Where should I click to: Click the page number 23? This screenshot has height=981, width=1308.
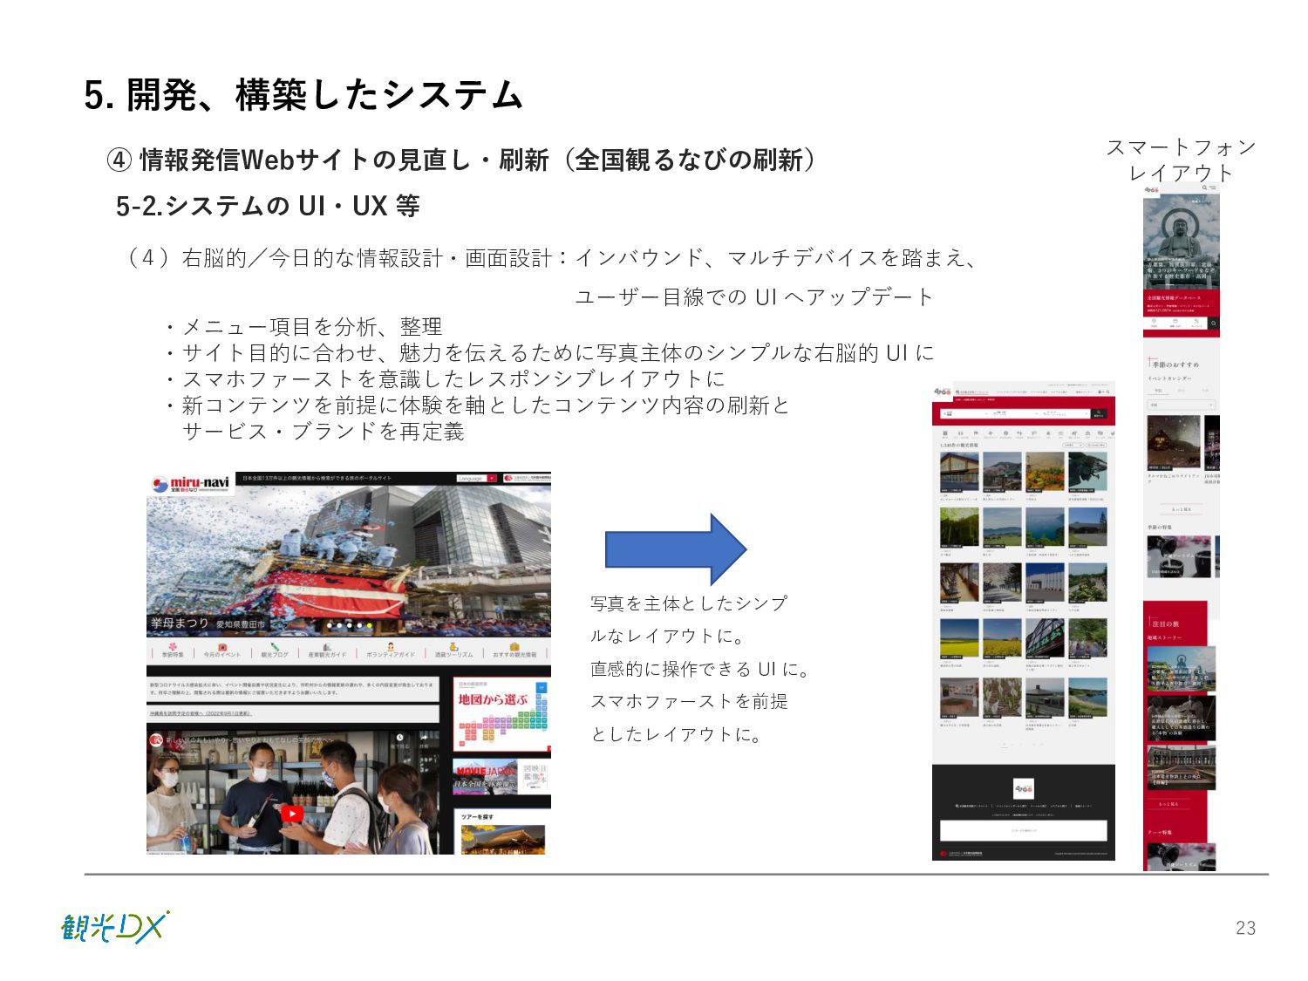1245,928
